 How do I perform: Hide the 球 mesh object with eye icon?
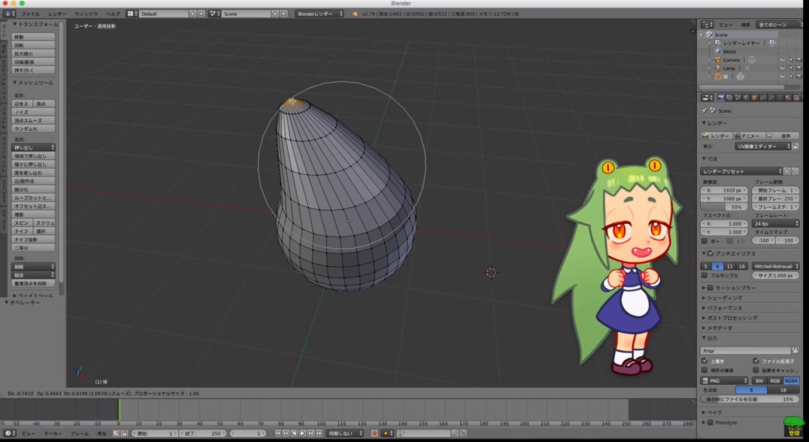(x=783, y=76)
